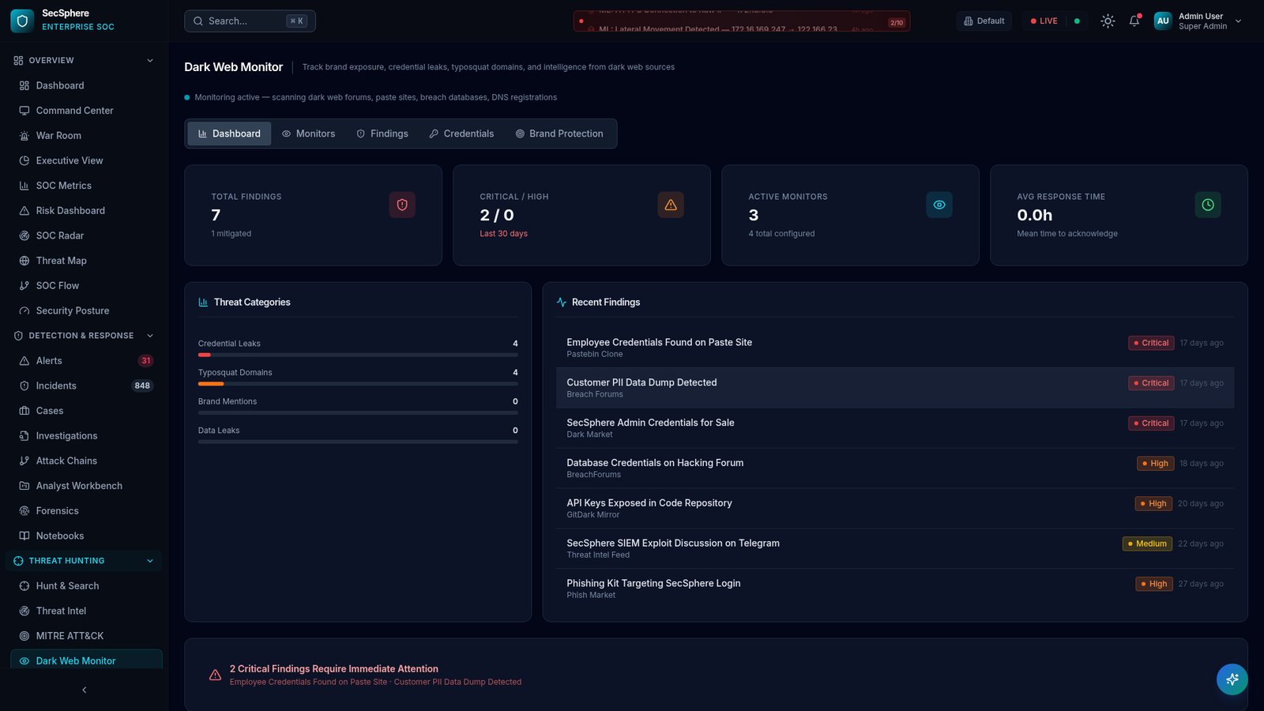Switch to the Brand Protection tab
The width and height of the screenshot is (1264, 711).
pos(559,134)
